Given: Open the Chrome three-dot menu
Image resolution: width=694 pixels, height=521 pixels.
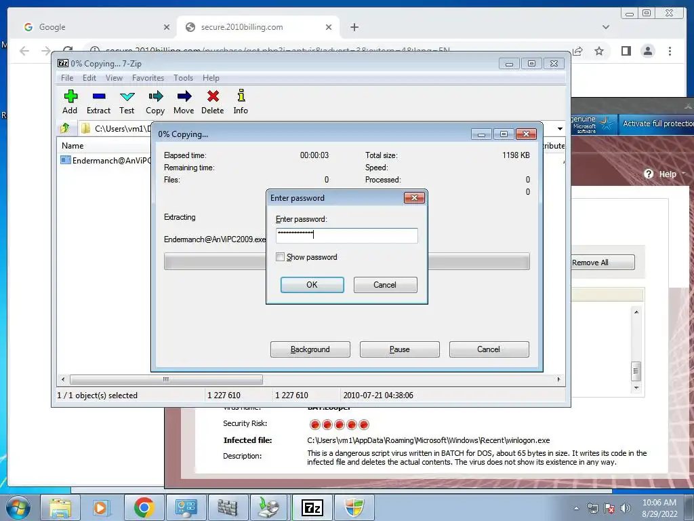Looking at the screenshot, I should coord(670,51).
